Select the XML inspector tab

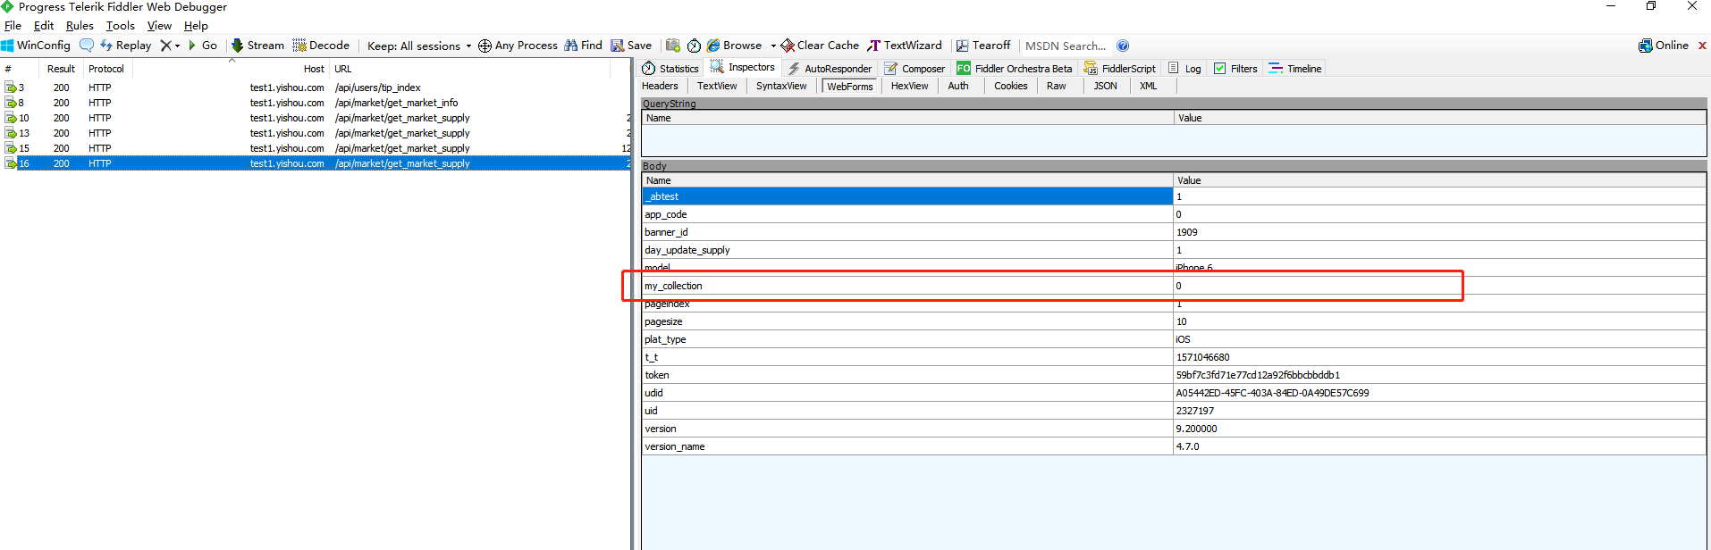click(x=1149, y=87)
